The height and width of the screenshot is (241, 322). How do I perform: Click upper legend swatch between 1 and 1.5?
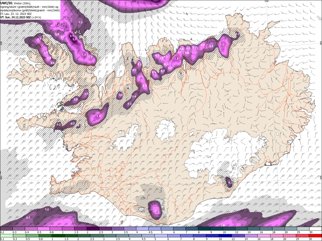point(68,229)
